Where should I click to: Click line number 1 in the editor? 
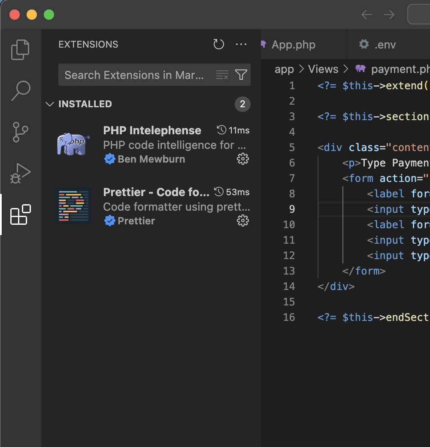pos(292,86)
